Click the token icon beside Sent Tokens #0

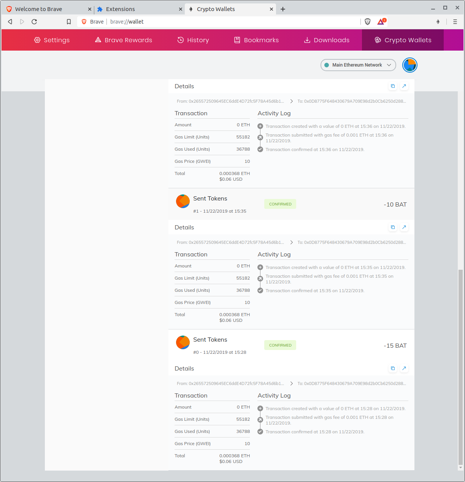coord(183,342)
